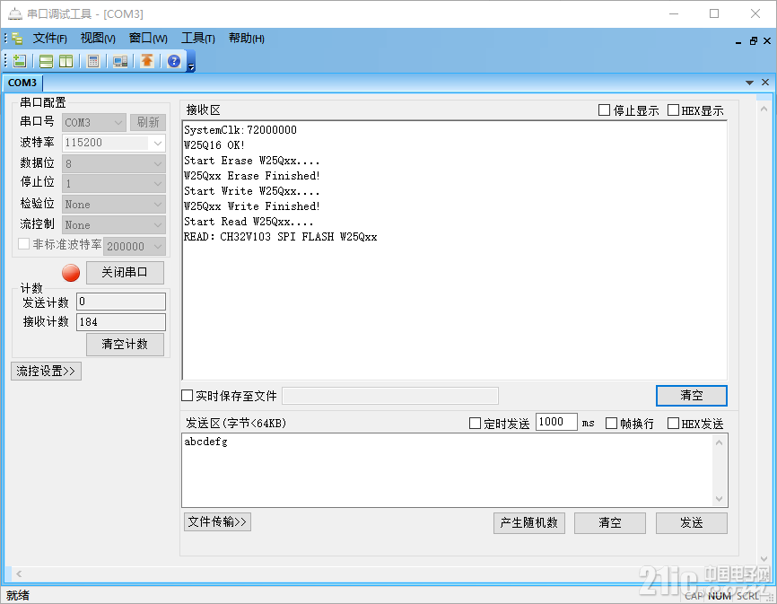Image resolution: width=777 pixels, height=604 pixels.
Task: Select the COM3 tab
Action: 22,83
